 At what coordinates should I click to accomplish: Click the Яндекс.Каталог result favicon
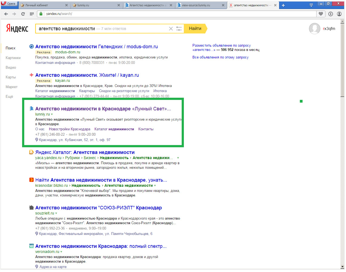[x=32, y=152]
